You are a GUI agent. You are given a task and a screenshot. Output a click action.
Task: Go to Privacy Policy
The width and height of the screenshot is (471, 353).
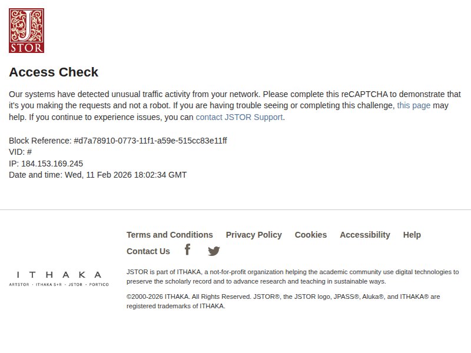pyautogui.click(x=254, y=235)
